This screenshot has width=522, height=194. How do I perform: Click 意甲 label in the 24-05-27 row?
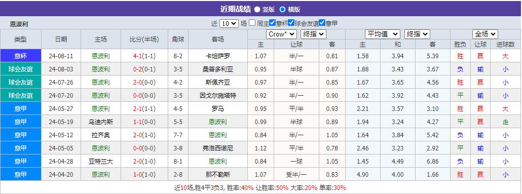21,108
